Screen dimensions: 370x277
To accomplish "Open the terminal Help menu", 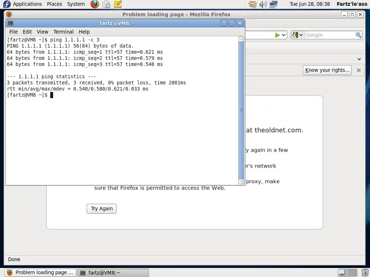I will tap(84, 32).
